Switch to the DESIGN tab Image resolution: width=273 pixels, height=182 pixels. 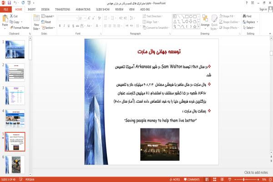(45, 10)
